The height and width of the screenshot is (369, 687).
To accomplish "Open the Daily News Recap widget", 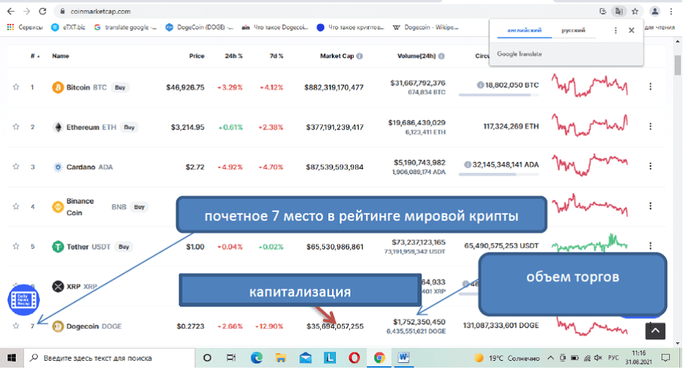I will coord(24,300).
